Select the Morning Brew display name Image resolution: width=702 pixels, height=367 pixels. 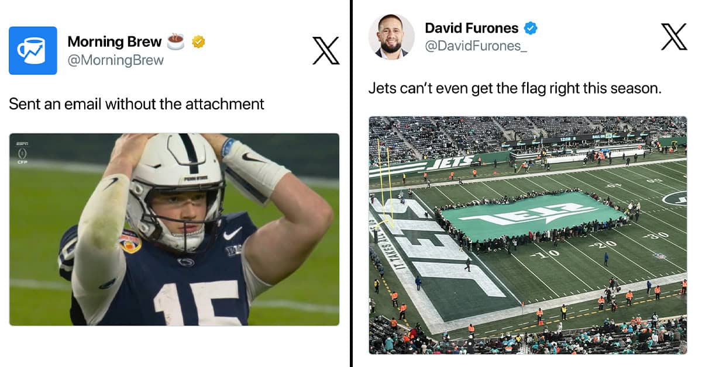click(x=115, y=41)
